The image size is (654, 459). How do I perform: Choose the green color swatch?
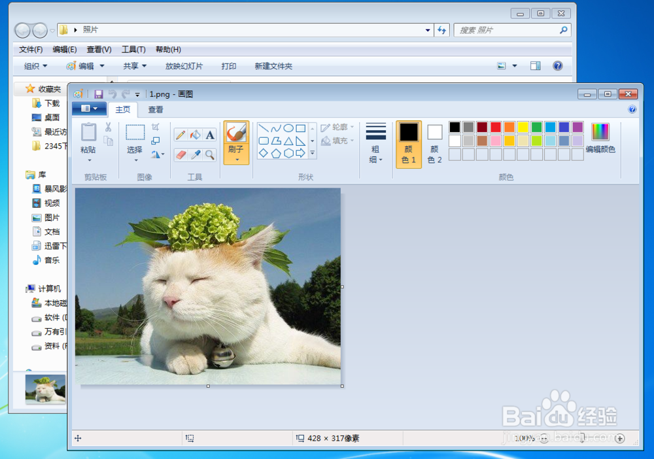537,127
